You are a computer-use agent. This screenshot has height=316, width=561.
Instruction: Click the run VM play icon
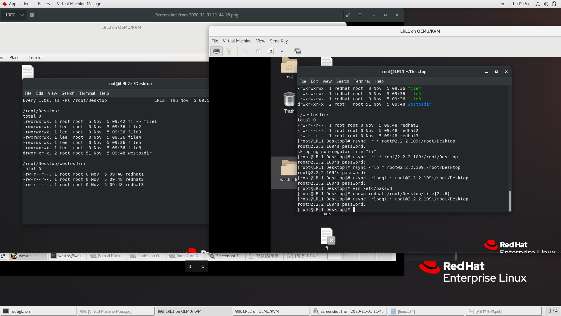[x=245, y=51]
